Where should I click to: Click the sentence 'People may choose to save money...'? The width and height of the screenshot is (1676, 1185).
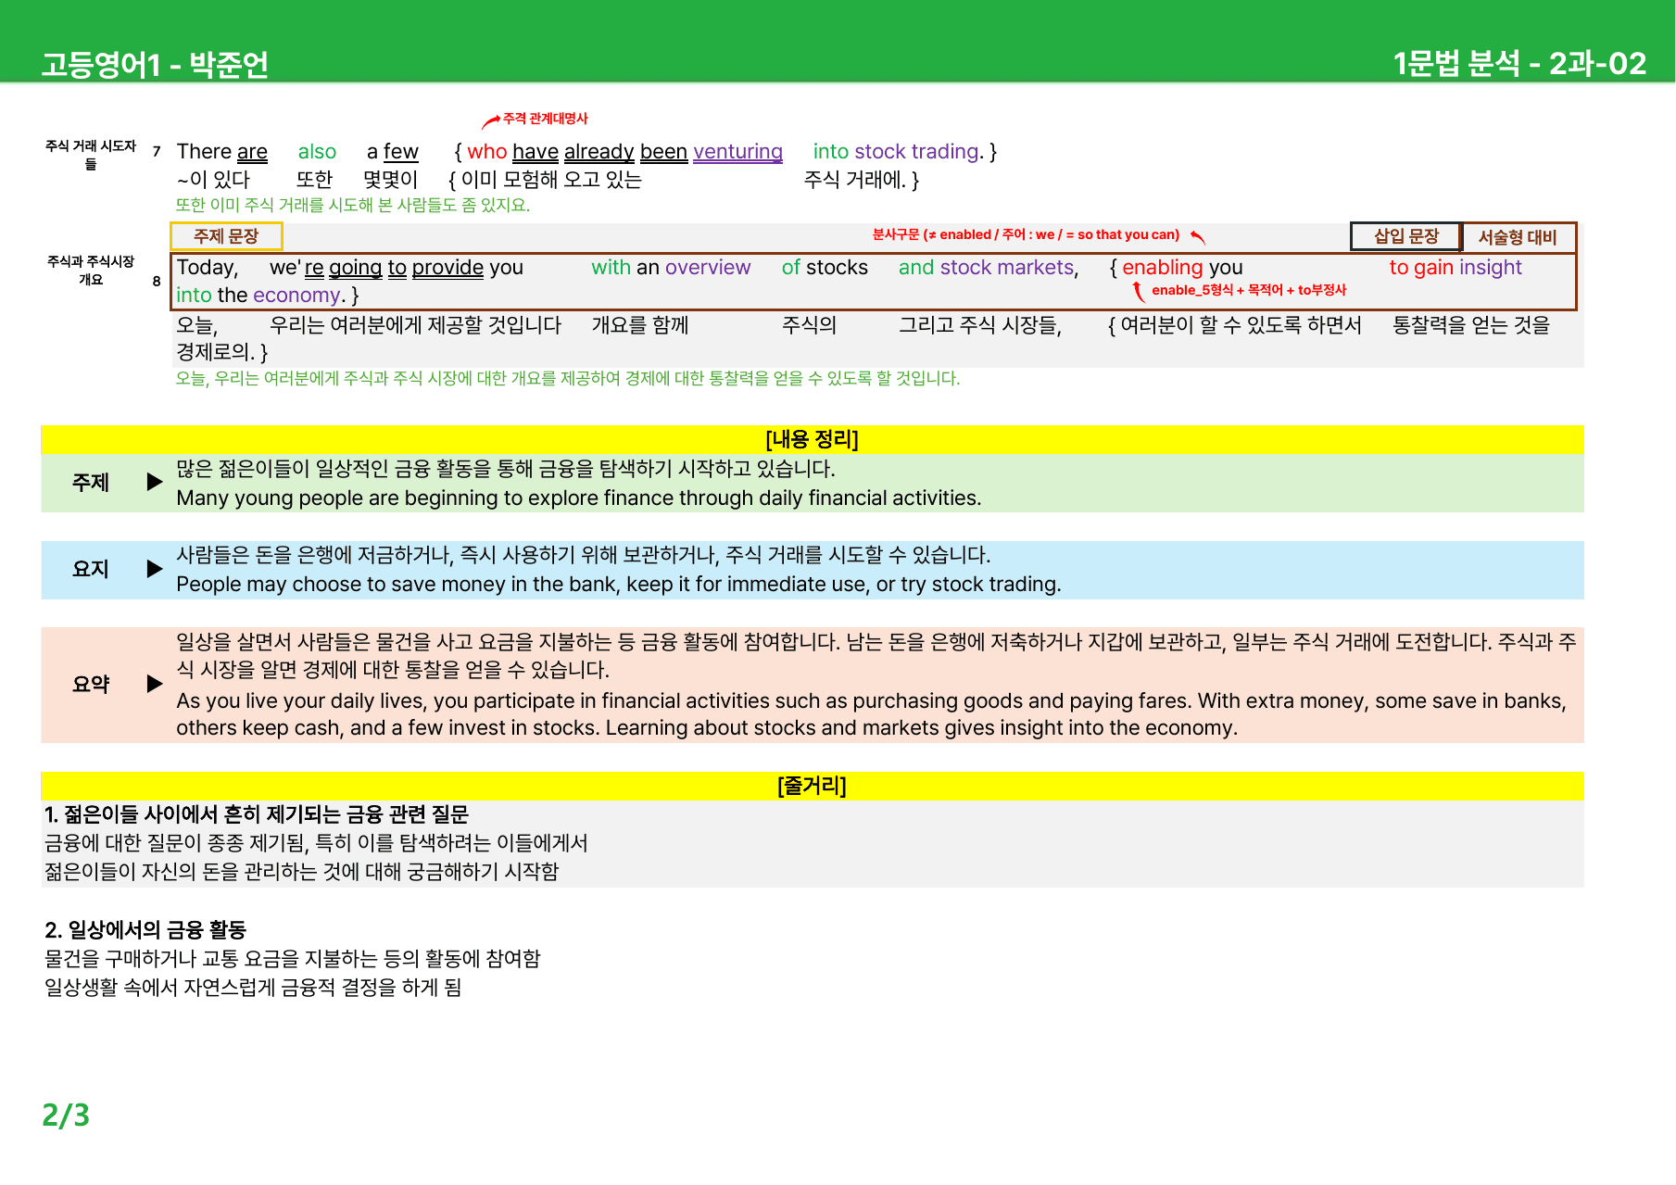click(x=619, y=584)
